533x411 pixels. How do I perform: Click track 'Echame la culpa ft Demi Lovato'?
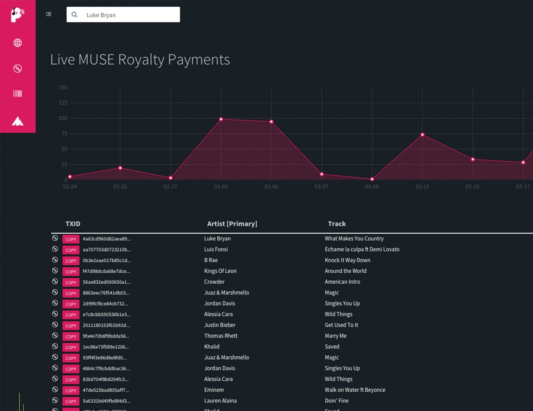click(362, 249)
